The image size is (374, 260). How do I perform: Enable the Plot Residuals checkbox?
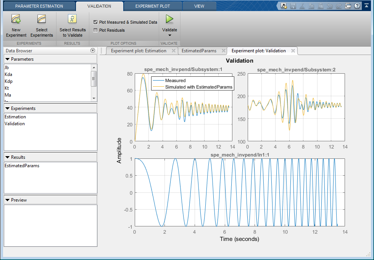point(96,30)
